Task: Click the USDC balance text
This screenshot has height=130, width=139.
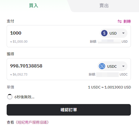Action: click(x=108, y=74)
